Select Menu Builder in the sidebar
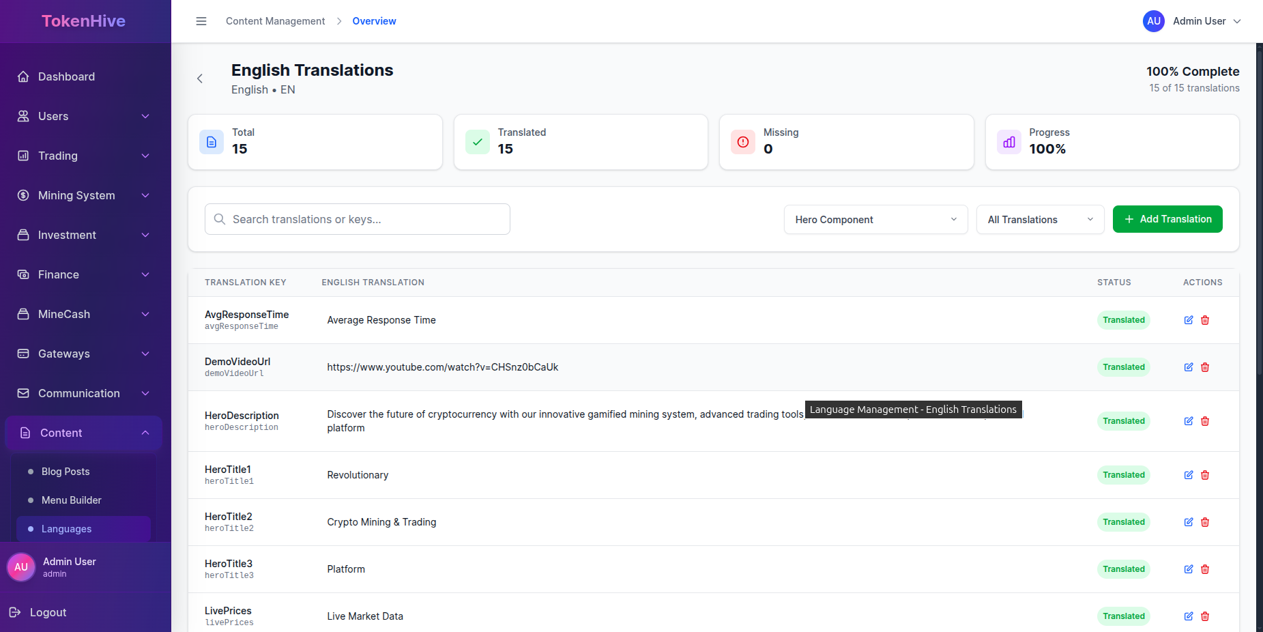 (x=71, y=500)
